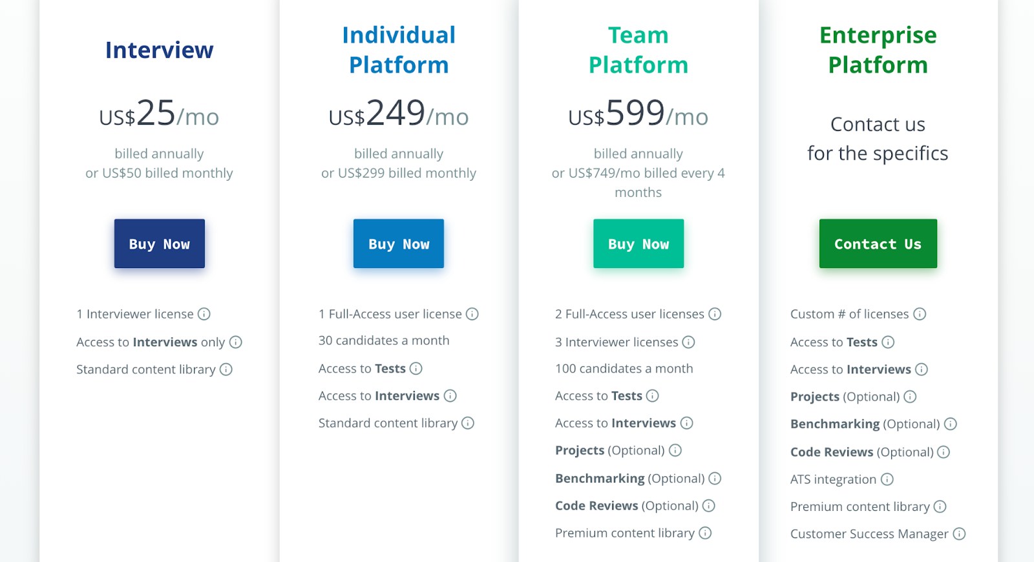The image size is (1034, 562).
Task: Open info icon beside Enterprise Code Reviews (Optional)
Action: [944, 452]
